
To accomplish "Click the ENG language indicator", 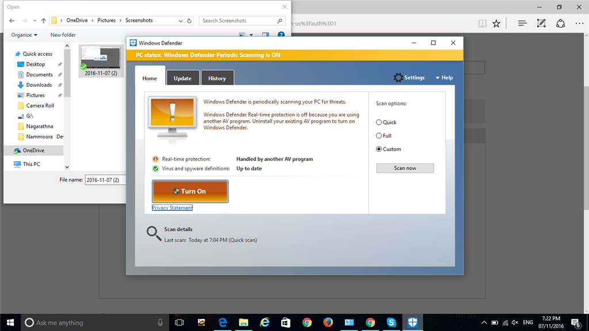I will click(528, 322).
